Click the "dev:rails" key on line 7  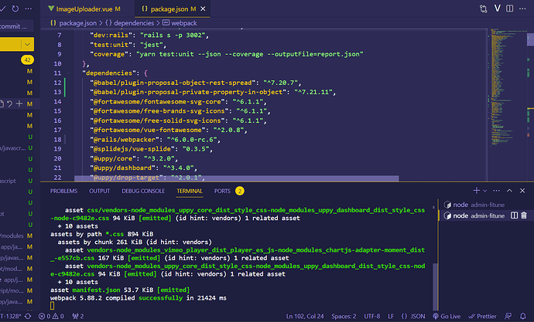(111, 36)
